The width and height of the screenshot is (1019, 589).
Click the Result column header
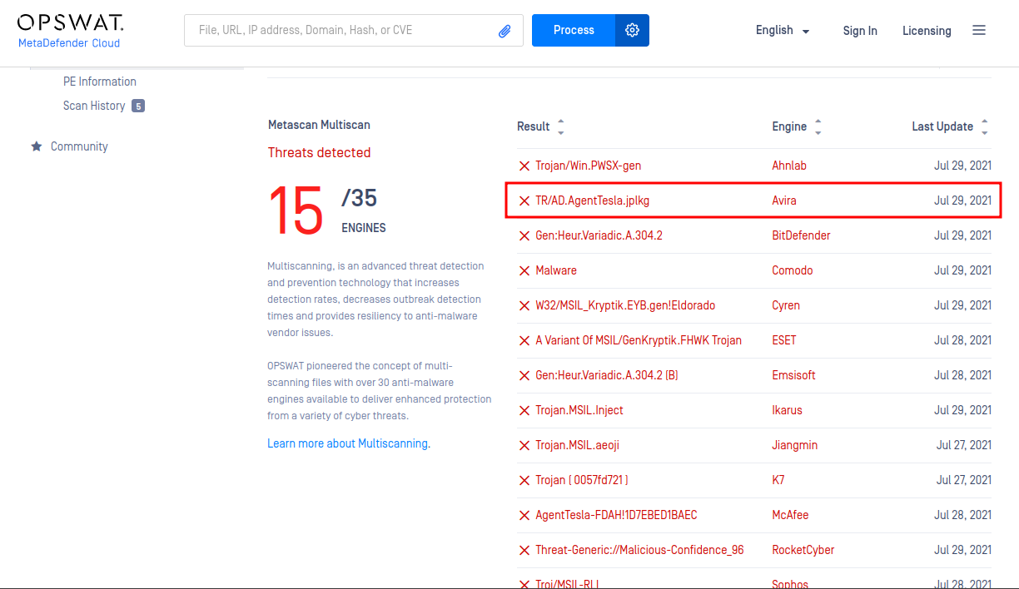coord(534,126)
